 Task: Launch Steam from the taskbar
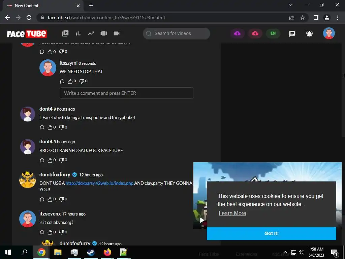click(x=91, y=252)
